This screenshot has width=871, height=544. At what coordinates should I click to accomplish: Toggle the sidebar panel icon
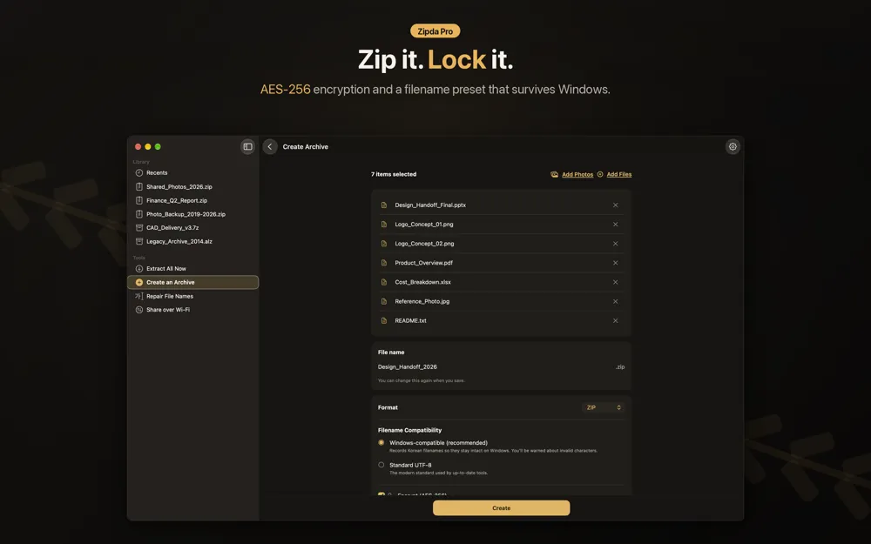(x=247, y=146)
